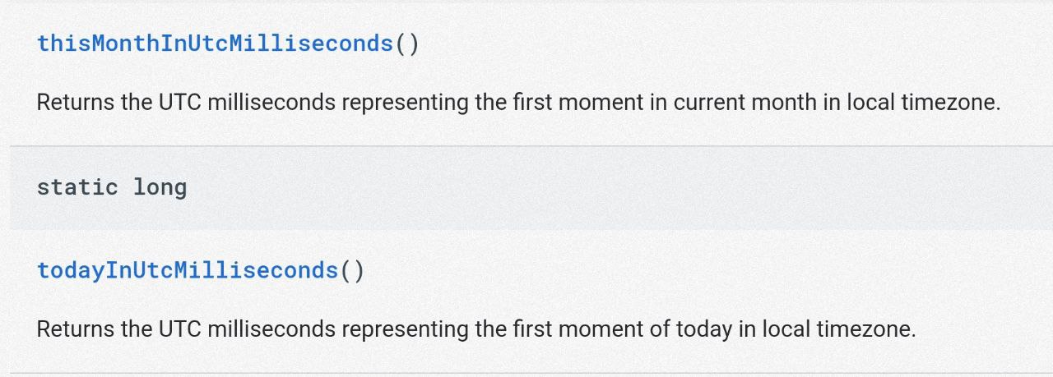Click 'milliseconds' in the today description
1053x377 pixels.
pyautogui.click(x=271, y=329)
